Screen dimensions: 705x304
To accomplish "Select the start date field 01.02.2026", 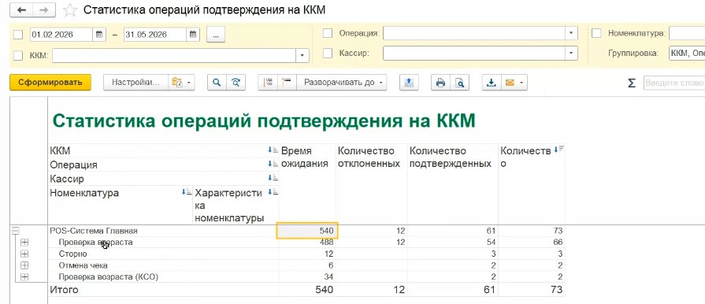I will coord(61,35).
